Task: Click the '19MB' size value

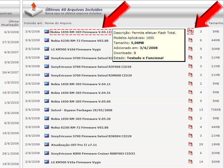Action: [x=216, y=144]
